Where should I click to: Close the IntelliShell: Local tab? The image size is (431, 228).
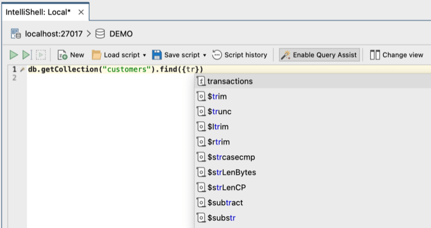coord(81,12)
